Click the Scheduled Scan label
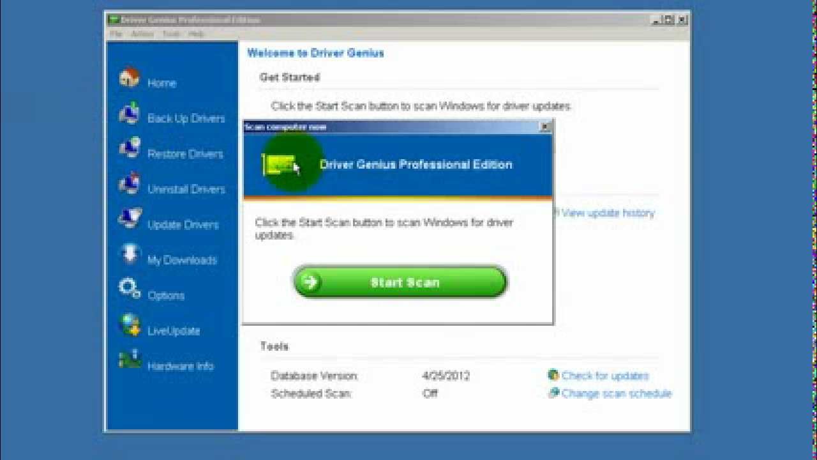Viewport: 817px width, 460px height. pyautogui.click(x=311, y=394)
